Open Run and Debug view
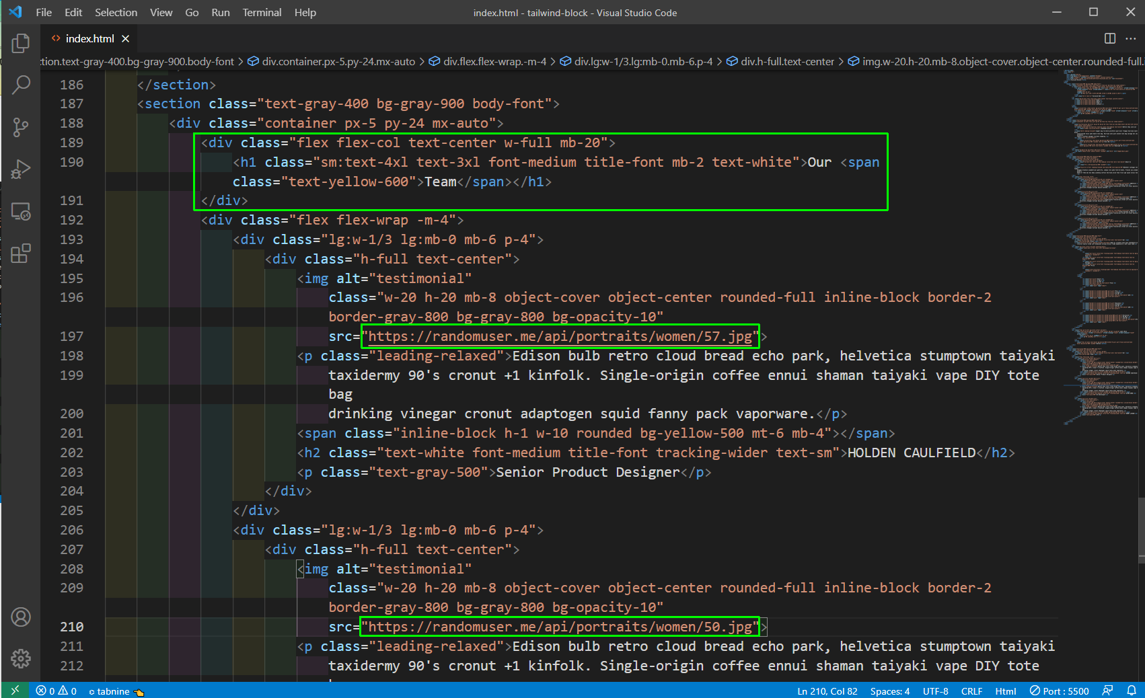1145x698 pixels. pyautogui.click(x=21, y=169)
